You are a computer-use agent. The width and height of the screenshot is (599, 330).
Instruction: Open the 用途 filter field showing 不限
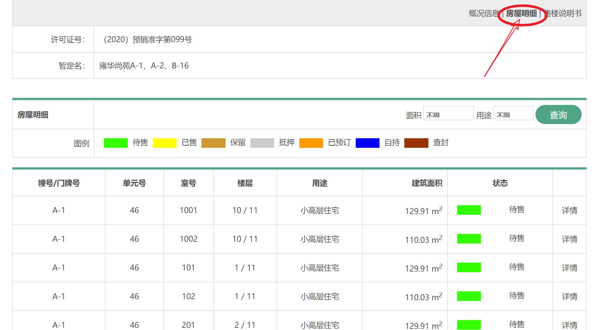[513, 113]
